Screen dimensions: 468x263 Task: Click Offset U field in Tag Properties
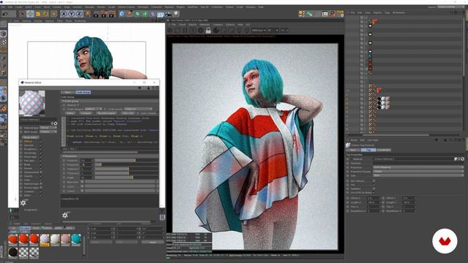(374, 198)
